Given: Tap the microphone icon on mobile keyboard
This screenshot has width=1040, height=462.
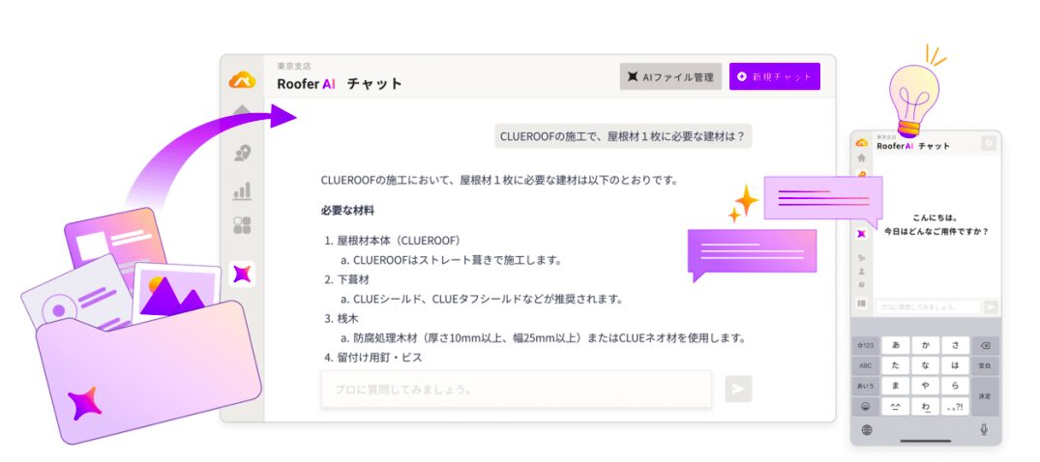Looking at the screenshot, I should pos(984,429).
